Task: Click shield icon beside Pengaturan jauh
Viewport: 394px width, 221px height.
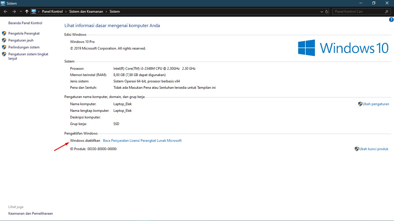Action: pos(4,40)
